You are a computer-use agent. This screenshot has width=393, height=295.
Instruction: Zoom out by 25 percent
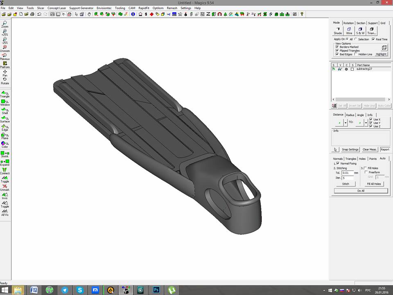click(x=5, y=41)
